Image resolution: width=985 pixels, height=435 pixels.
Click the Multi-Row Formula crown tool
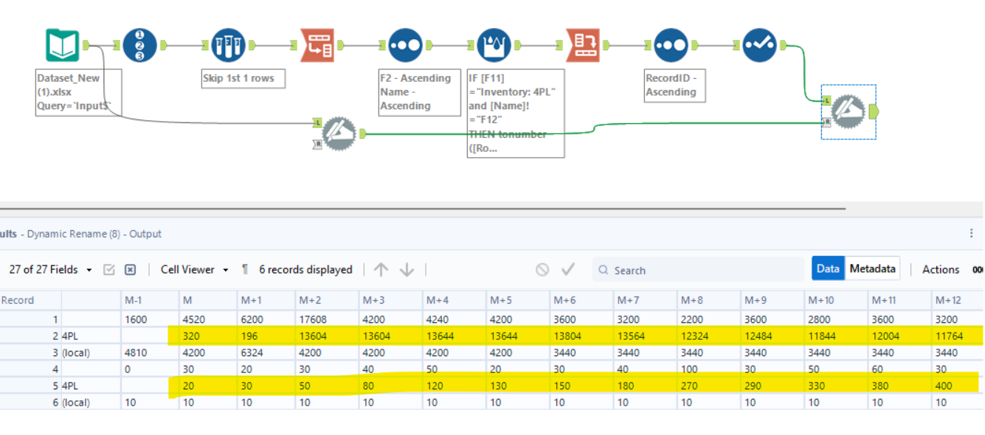(494, 46)
